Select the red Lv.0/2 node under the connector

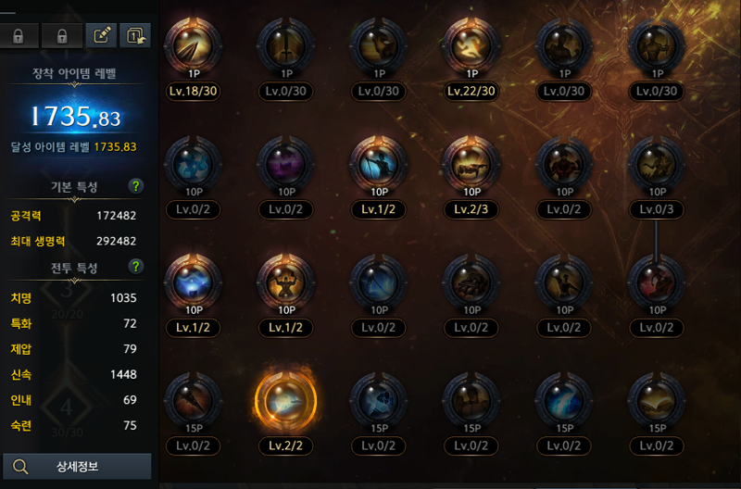pos(657,282)
